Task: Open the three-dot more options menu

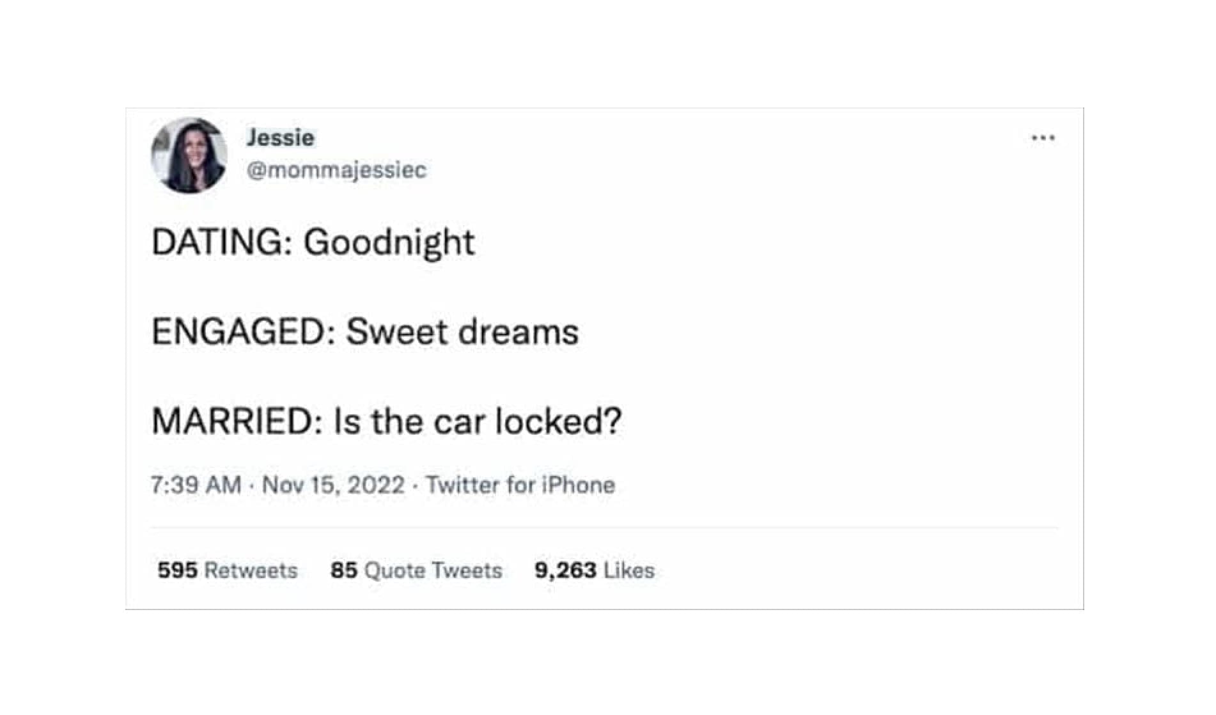Action: [1043, 137]
